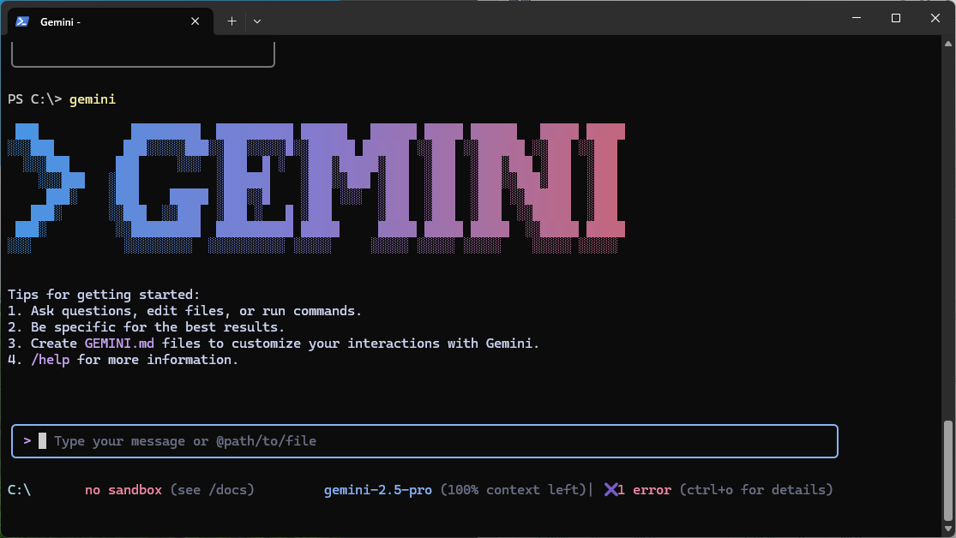Screen dimensions: 956x538
Task: Focus the Gemini message input field
Action: [424, 441]
